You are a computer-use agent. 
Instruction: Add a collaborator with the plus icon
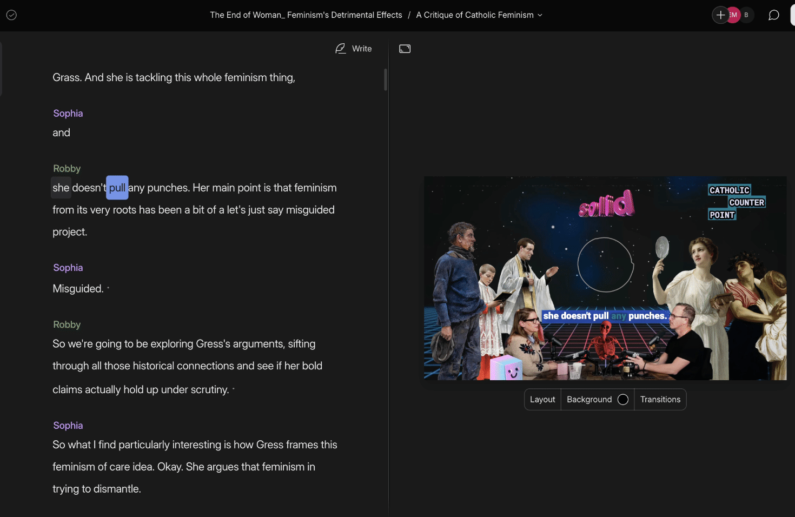720,15
